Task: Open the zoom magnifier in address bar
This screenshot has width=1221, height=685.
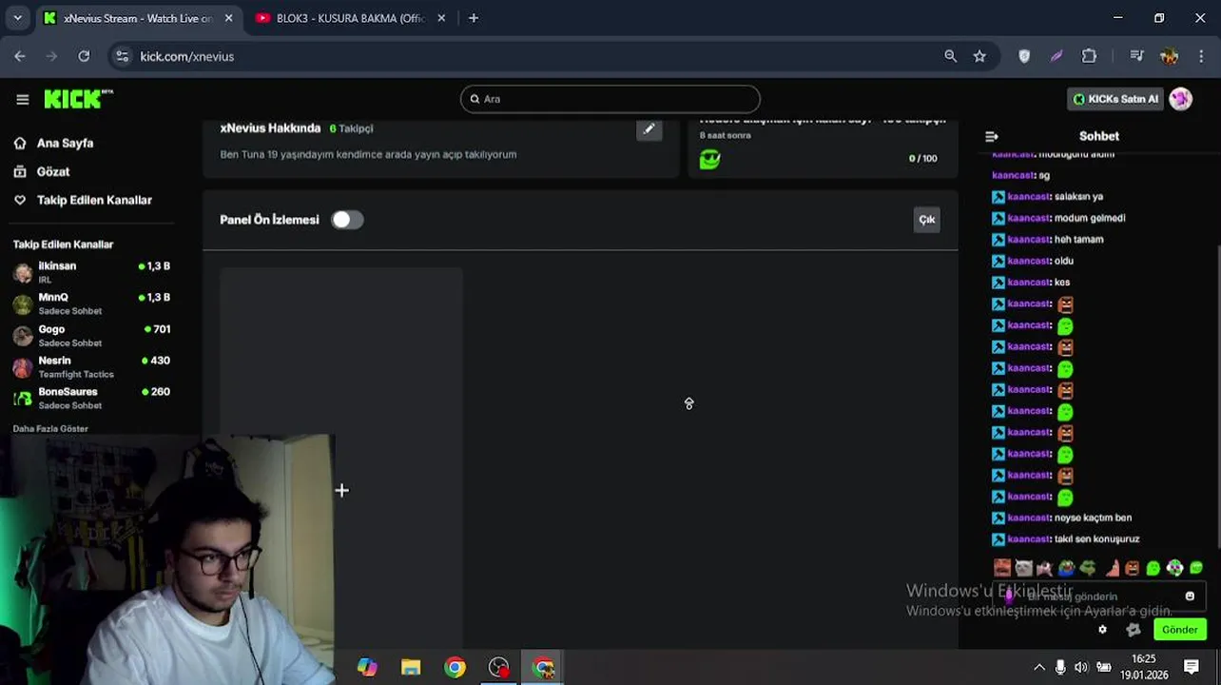Action: pyautogui.click(x=950, y=56)
